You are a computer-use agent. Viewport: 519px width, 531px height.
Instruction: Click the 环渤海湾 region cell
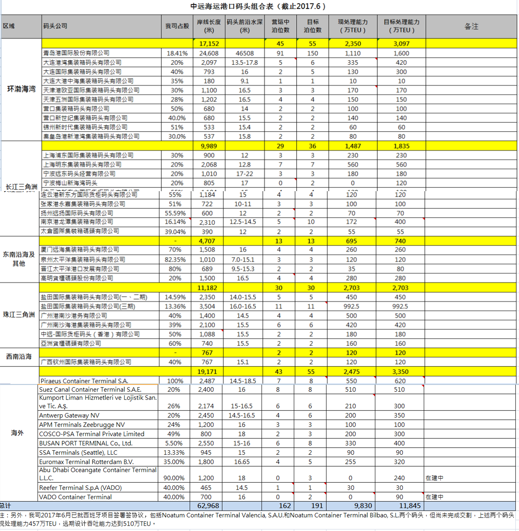(x=21, y=89)
